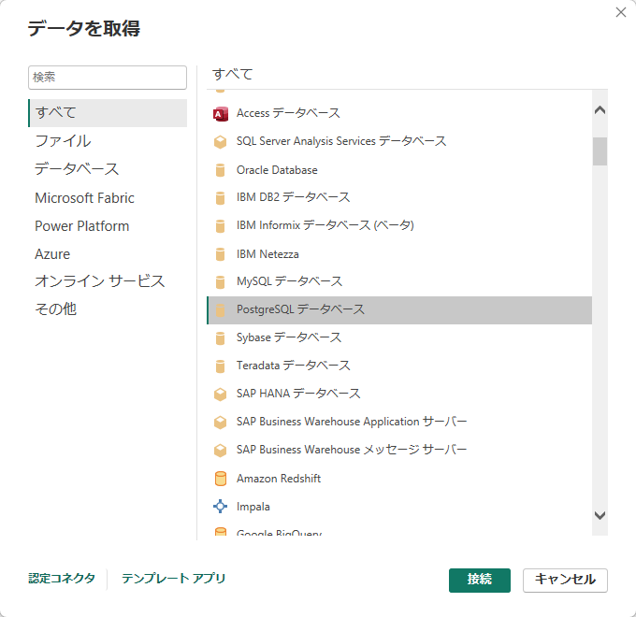Viewport: 636px width, 617px height.
Task: Show Microsoft Fabric connectors
Action: coord(108,198)
